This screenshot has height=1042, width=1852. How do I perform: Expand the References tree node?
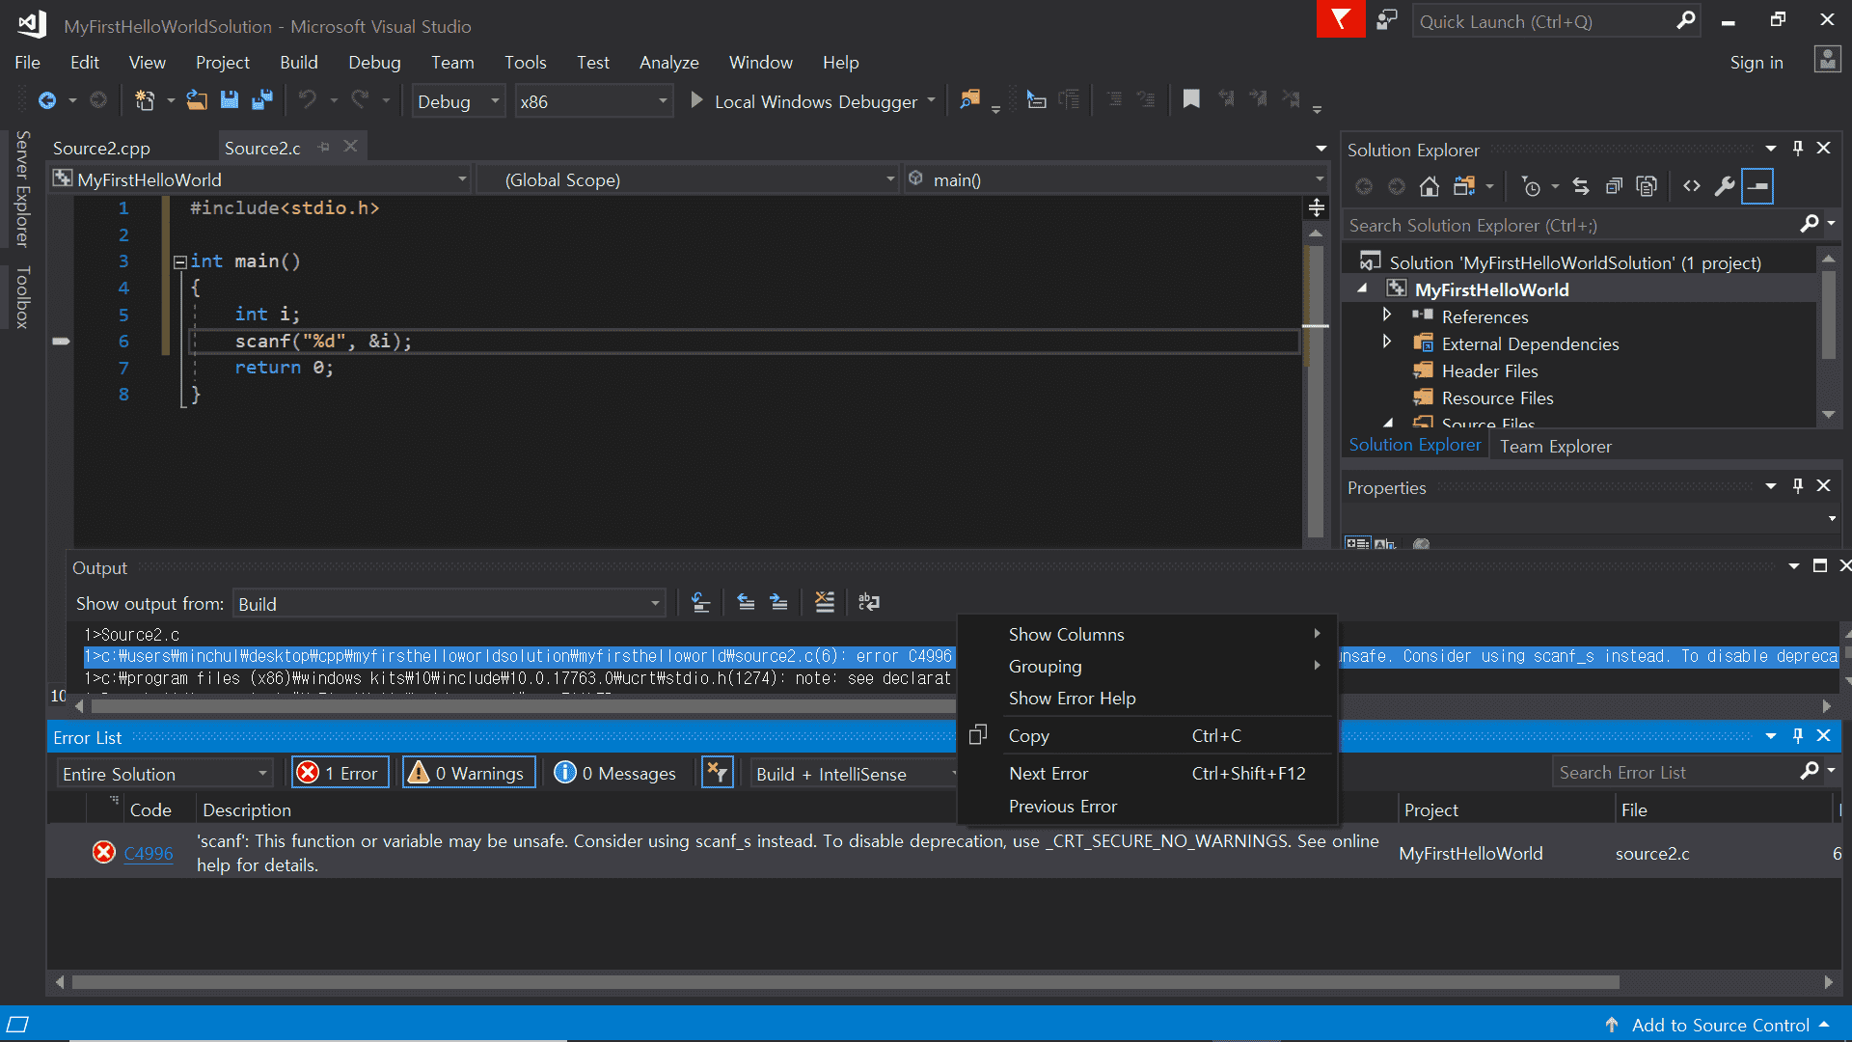click(1386, 315)
